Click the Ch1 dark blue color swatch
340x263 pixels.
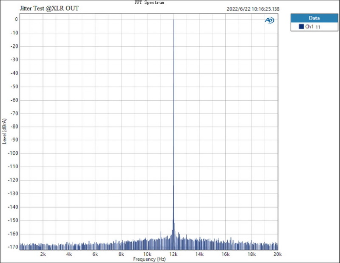pyautogui.click(x=301, y=27)
